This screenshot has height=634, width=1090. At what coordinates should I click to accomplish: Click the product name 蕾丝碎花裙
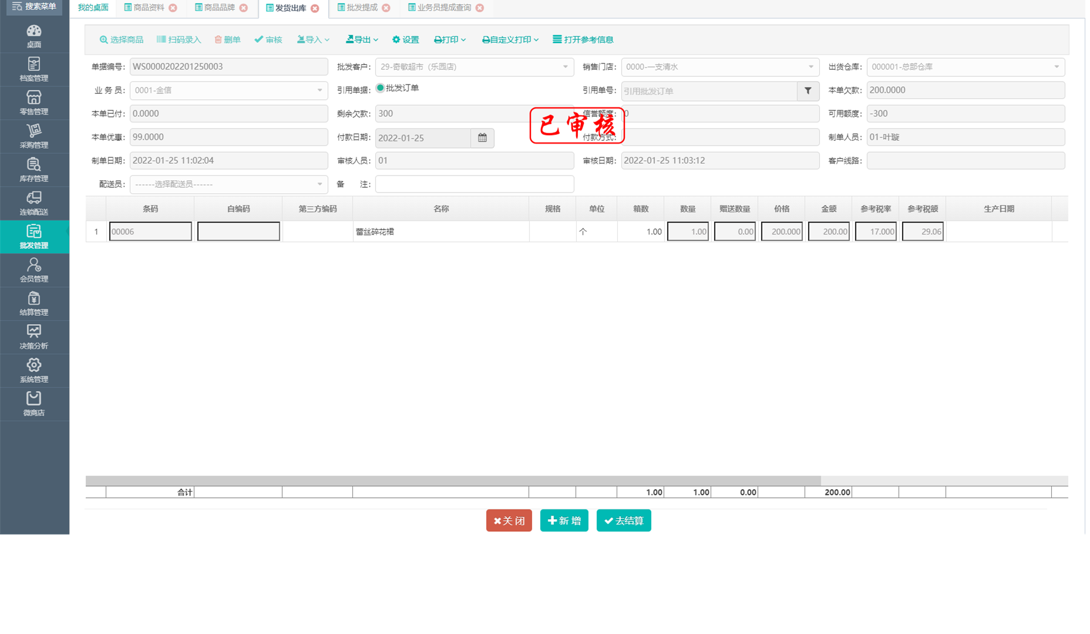click(x=375, y=232)
